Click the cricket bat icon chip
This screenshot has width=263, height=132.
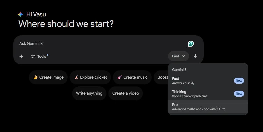point(76,77)
